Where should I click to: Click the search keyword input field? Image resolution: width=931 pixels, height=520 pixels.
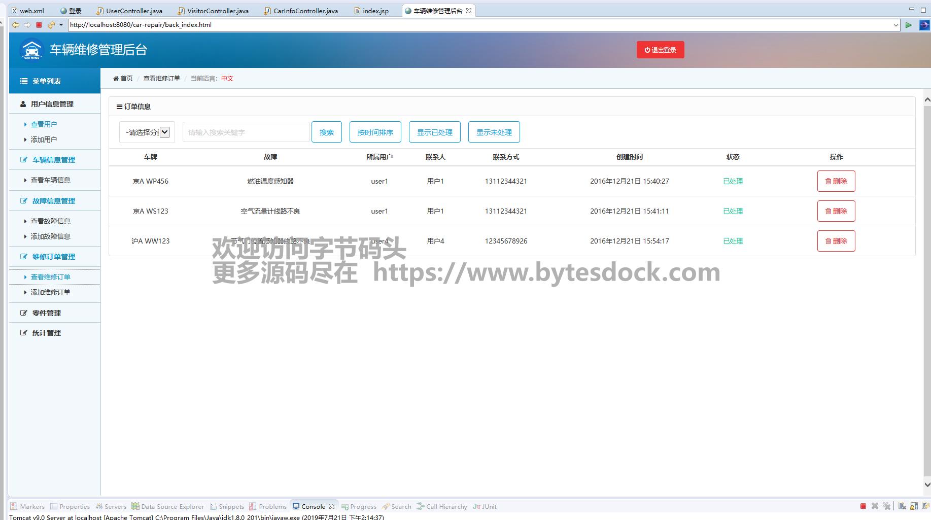246,132
